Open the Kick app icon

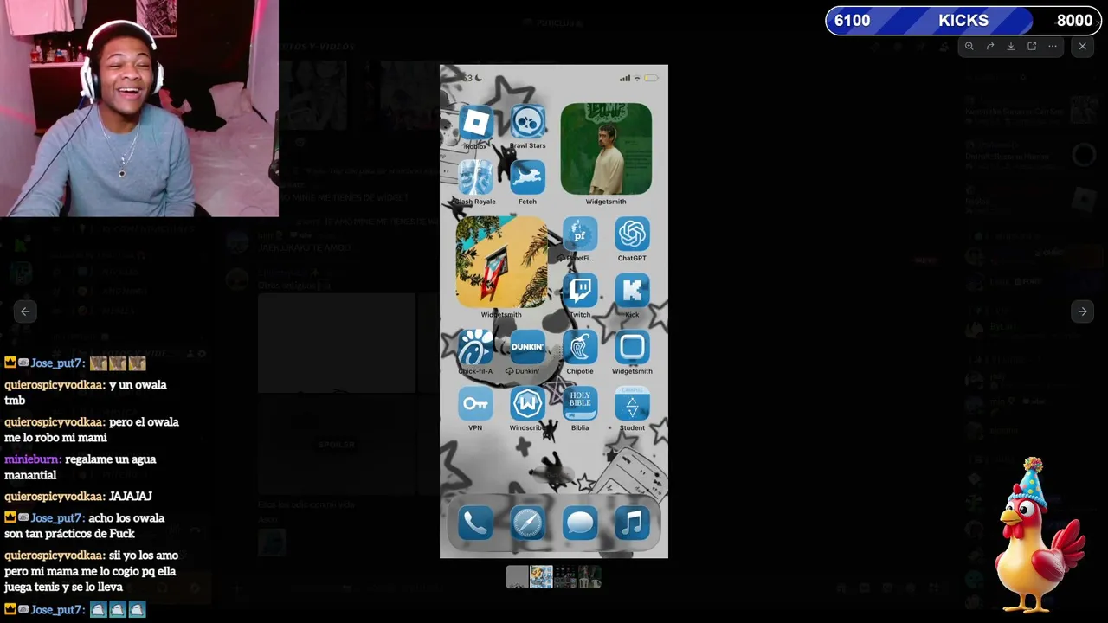point(632,292)
